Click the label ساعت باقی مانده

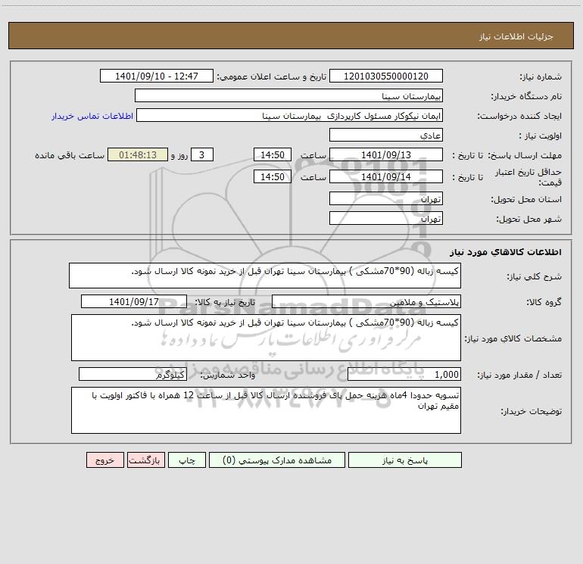point(70,155)
